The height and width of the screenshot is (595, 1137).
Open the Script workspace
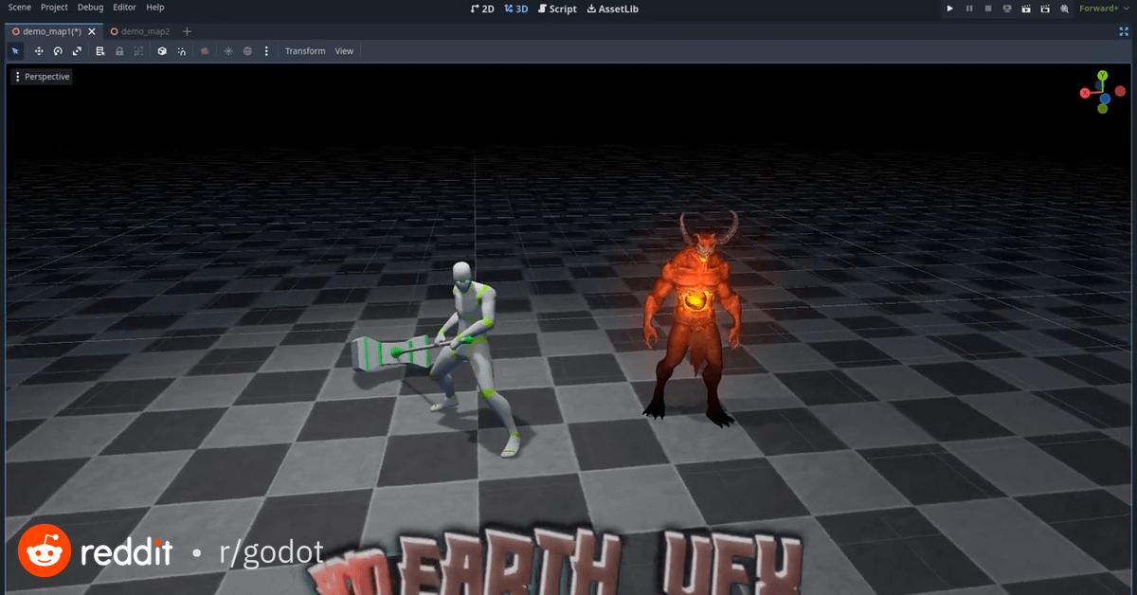tap(556, 9)
